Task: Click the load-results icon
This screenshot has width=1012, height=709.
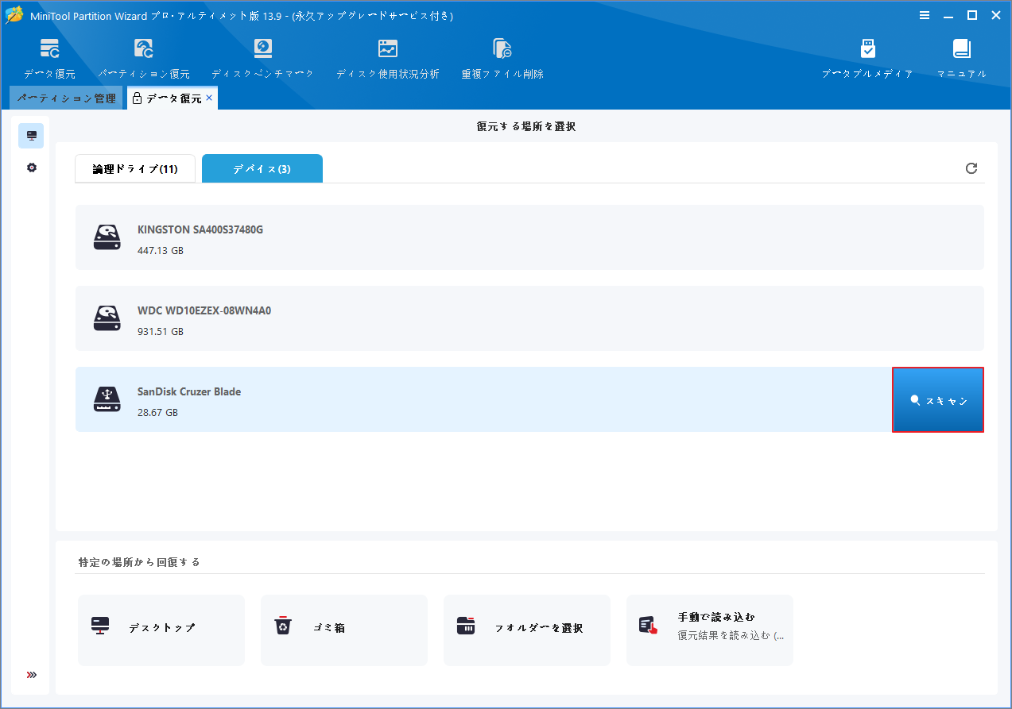Action: click(x=649, y=626)
